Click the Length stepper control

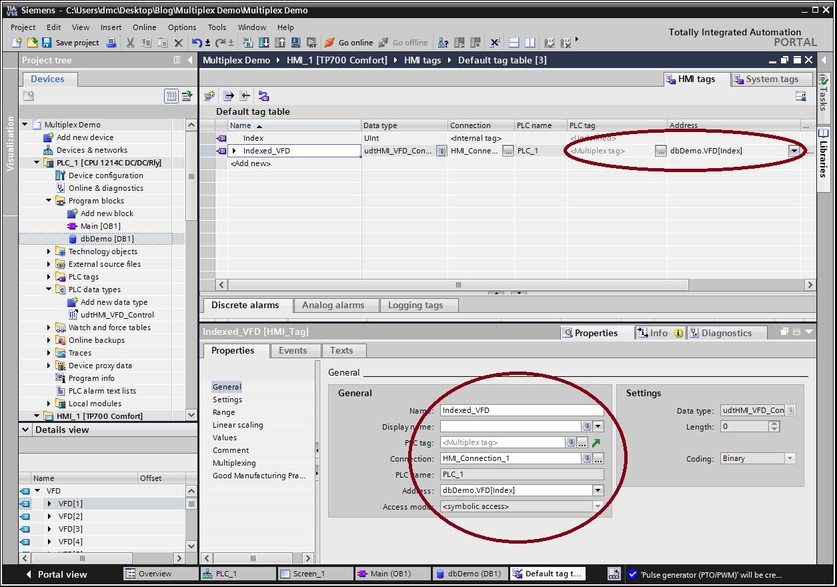click(774, 426)
